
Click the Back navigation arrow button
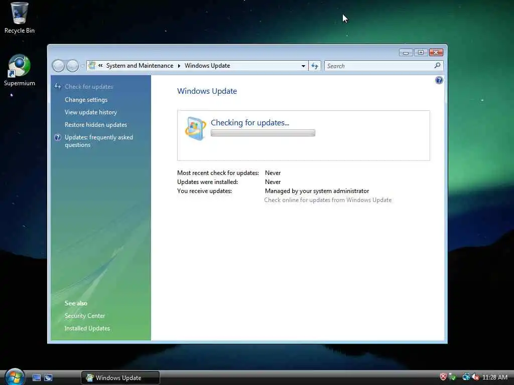coord(58,66)
